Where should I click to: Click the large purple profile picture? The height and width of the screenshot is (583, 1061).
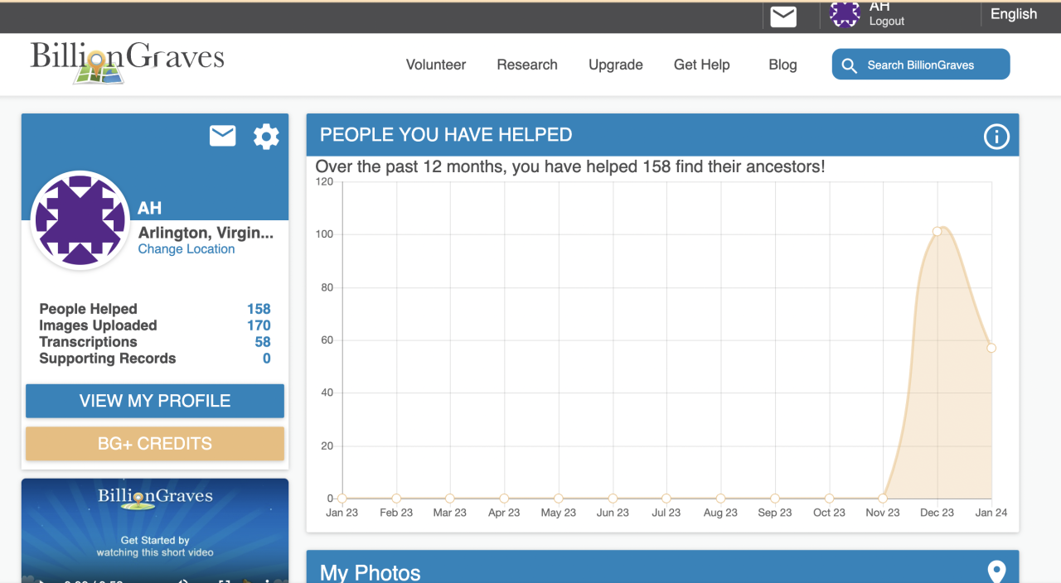coord(80,220)
